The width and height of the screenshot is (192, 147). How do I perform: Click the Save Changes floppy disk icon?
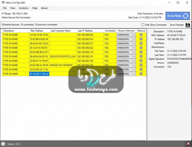(188, 25)
